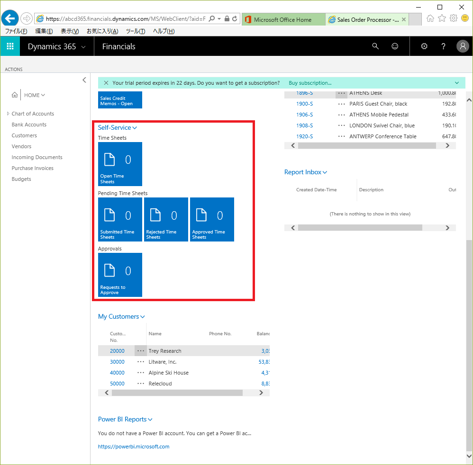Open the ヘルプ(H) menu
473x465 pixels.
tap(164, 31)
